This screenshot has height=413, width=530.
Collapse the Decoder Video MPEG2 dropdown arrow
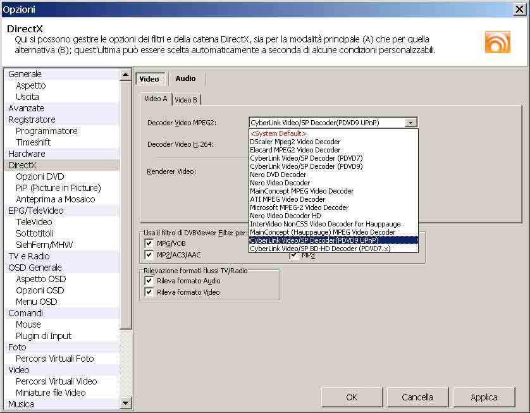pos(411,123)
